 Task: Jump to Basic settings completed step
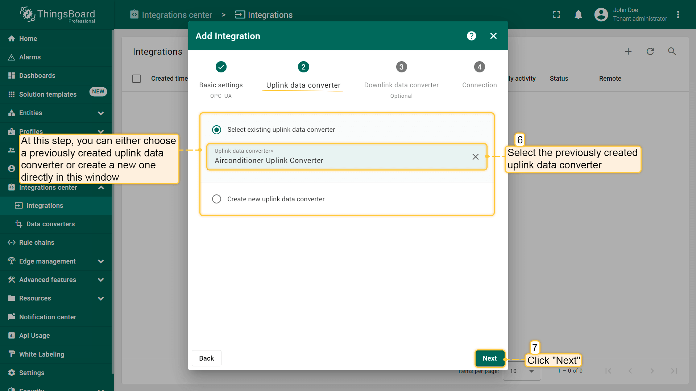coord(221,67)
